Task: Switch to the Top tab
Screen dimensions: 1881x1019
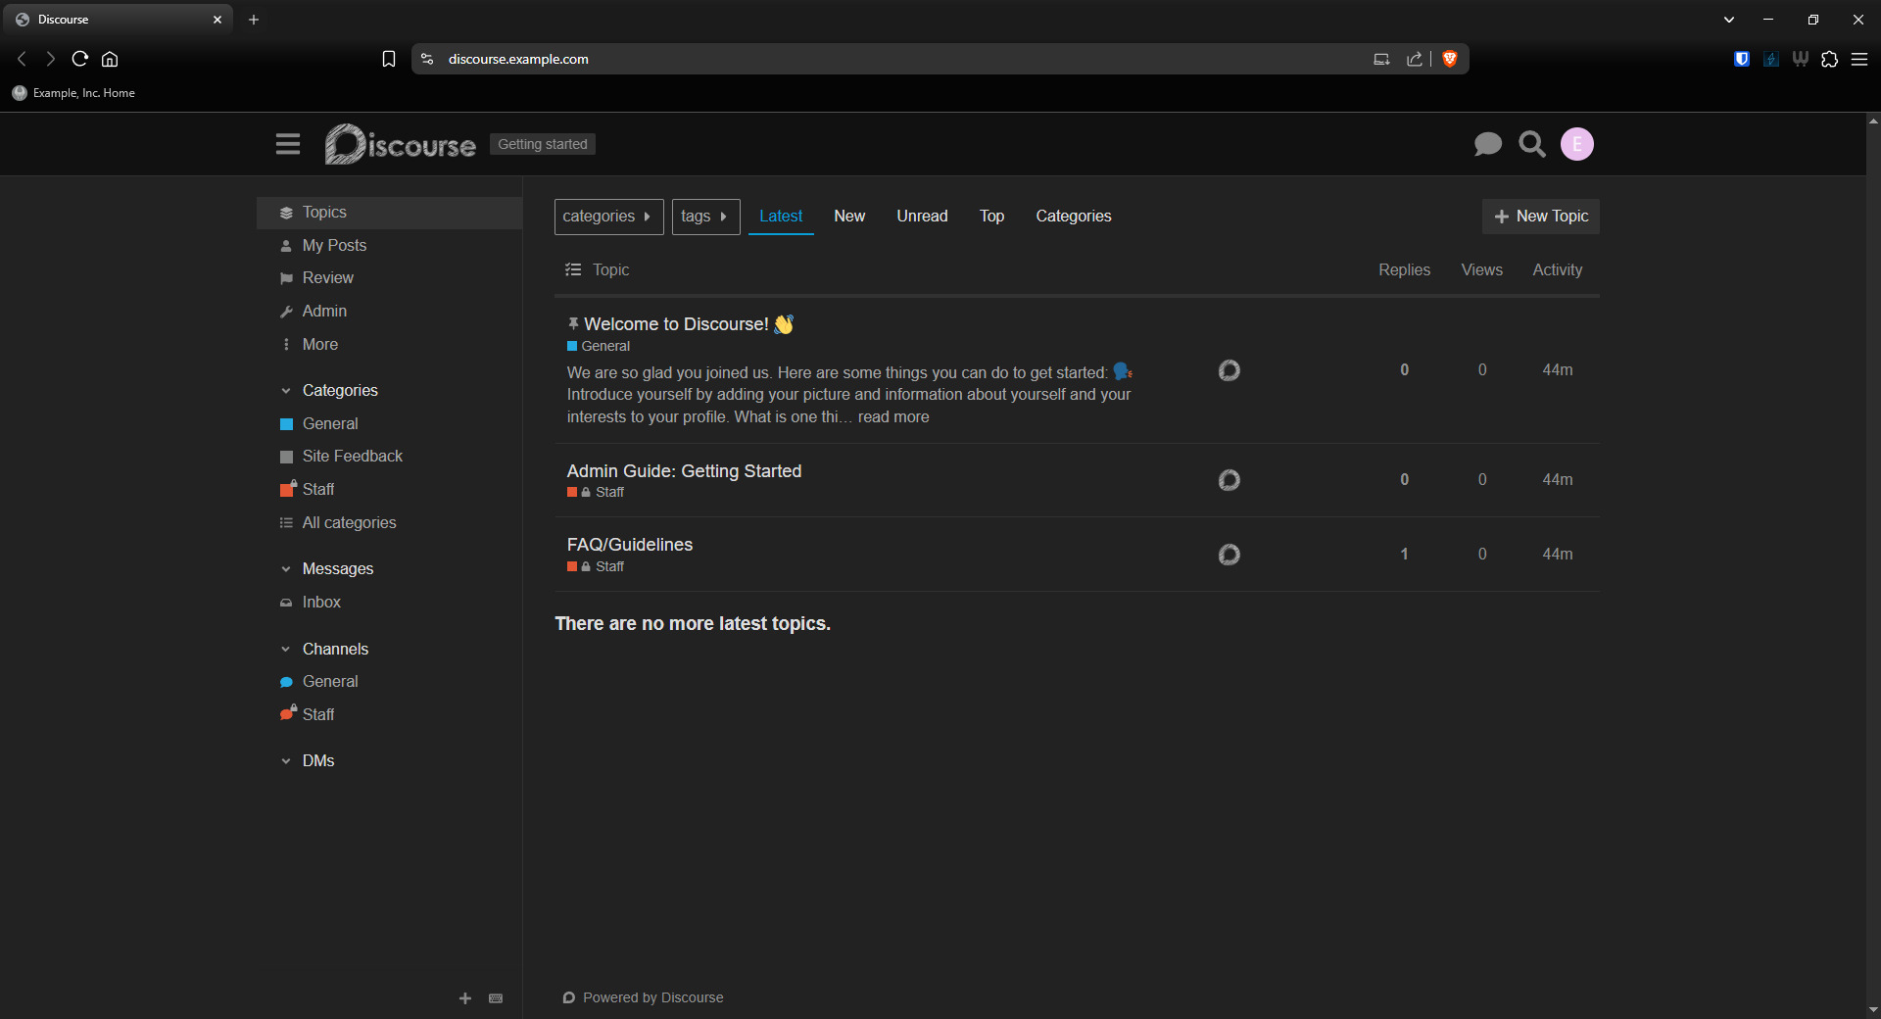Action: pos(991,217)
